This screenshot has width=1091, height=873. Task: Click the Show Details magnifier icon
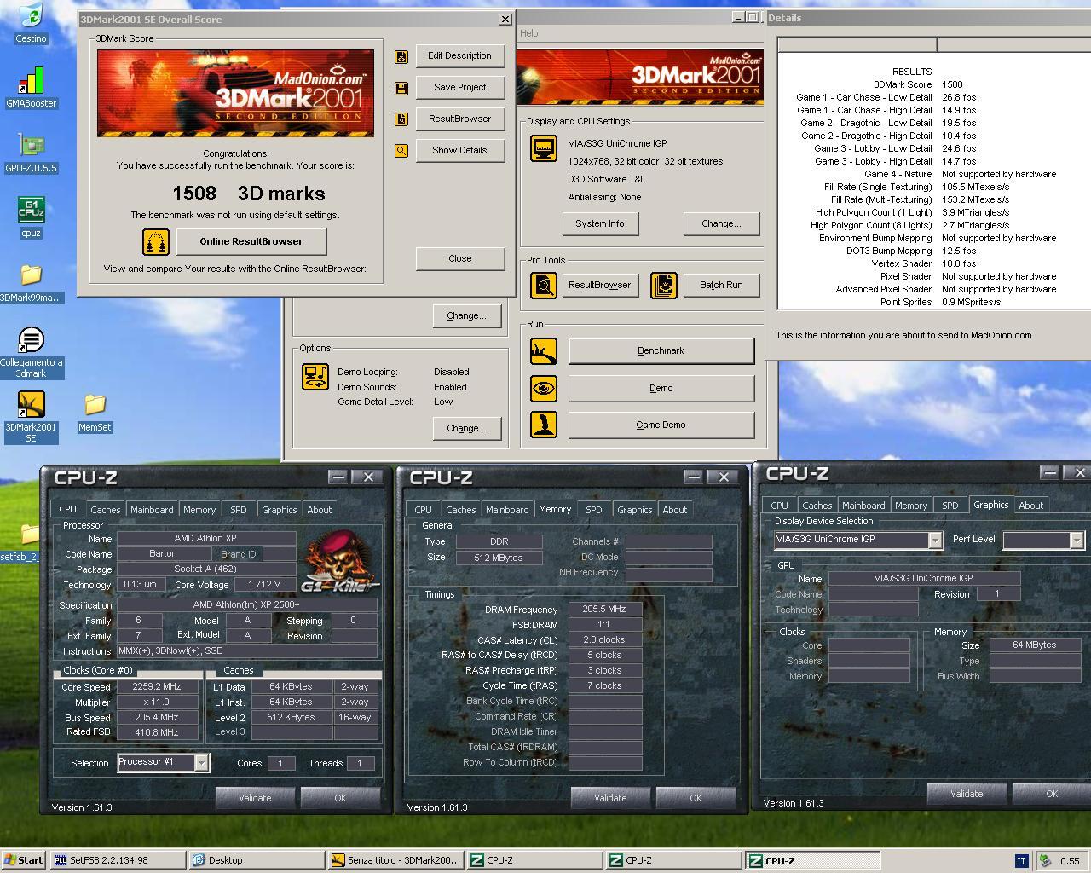tap(401, 151)
